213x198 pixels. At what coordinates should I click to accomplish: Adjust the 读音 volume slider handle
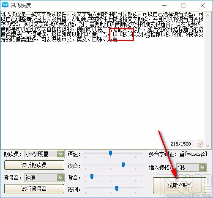click(123, 165)
